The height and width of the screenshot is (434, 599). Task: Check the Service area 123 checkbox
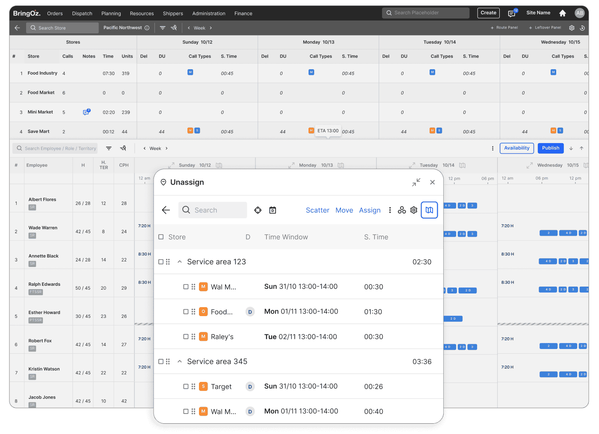point(161,262)
